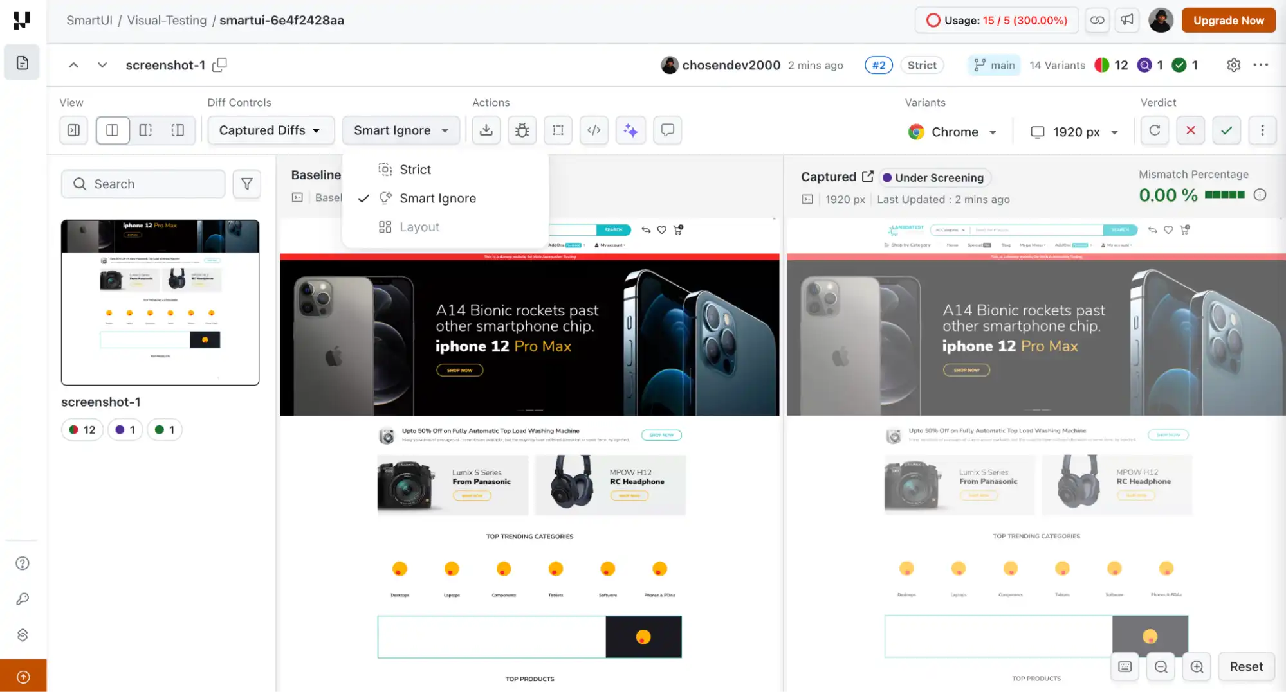Open the Chrome browser dropdown

point(953,132)
